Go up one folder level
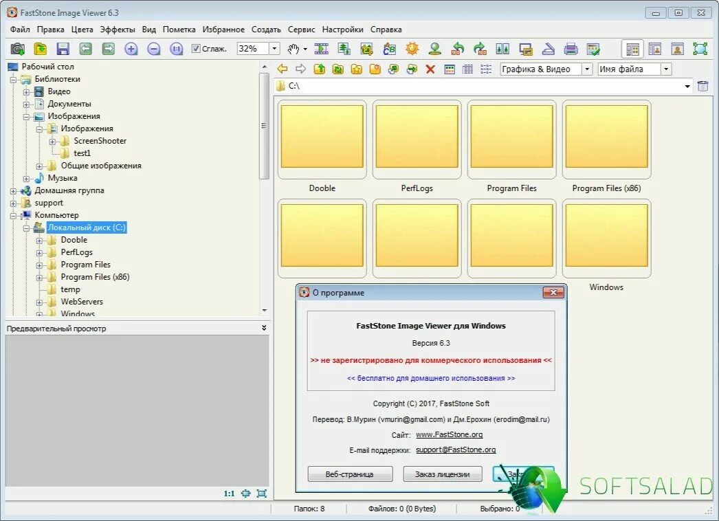The image size is (719, 521). tap(320, 69)
